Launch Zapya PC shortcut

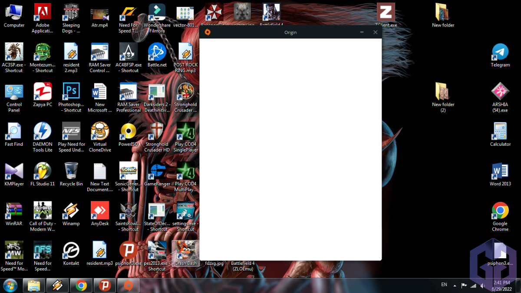[43, 95]
